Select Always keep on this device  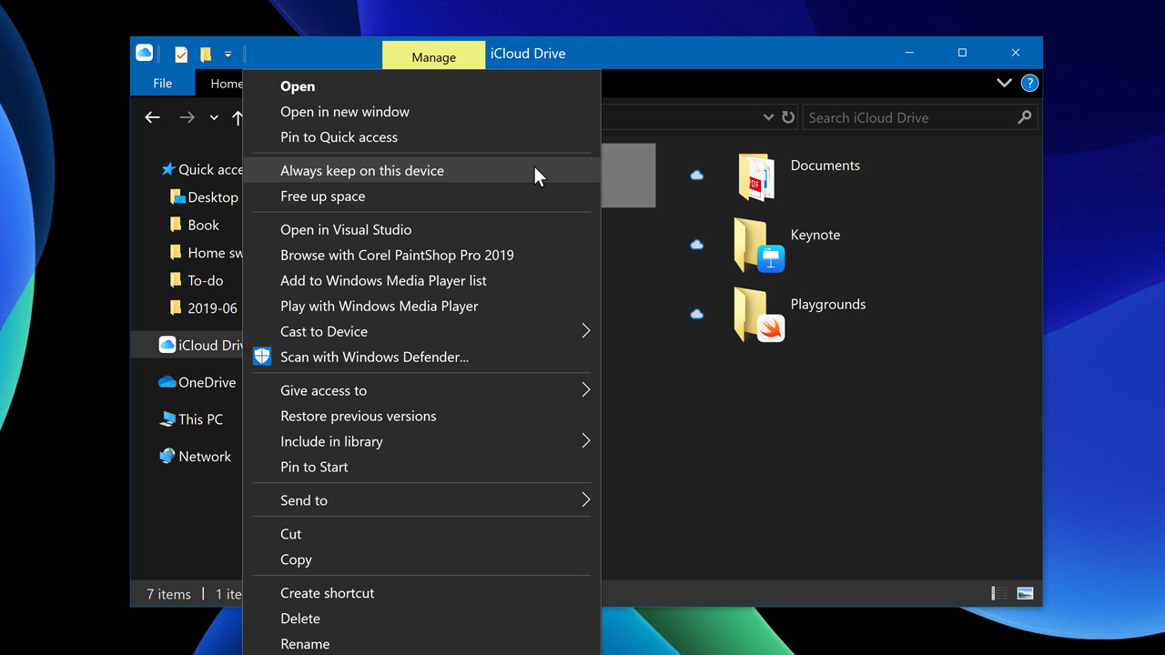362,170
